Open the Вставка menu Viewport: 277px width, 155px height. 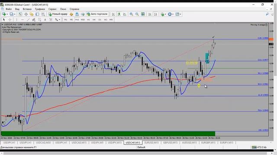pos(27,9)
